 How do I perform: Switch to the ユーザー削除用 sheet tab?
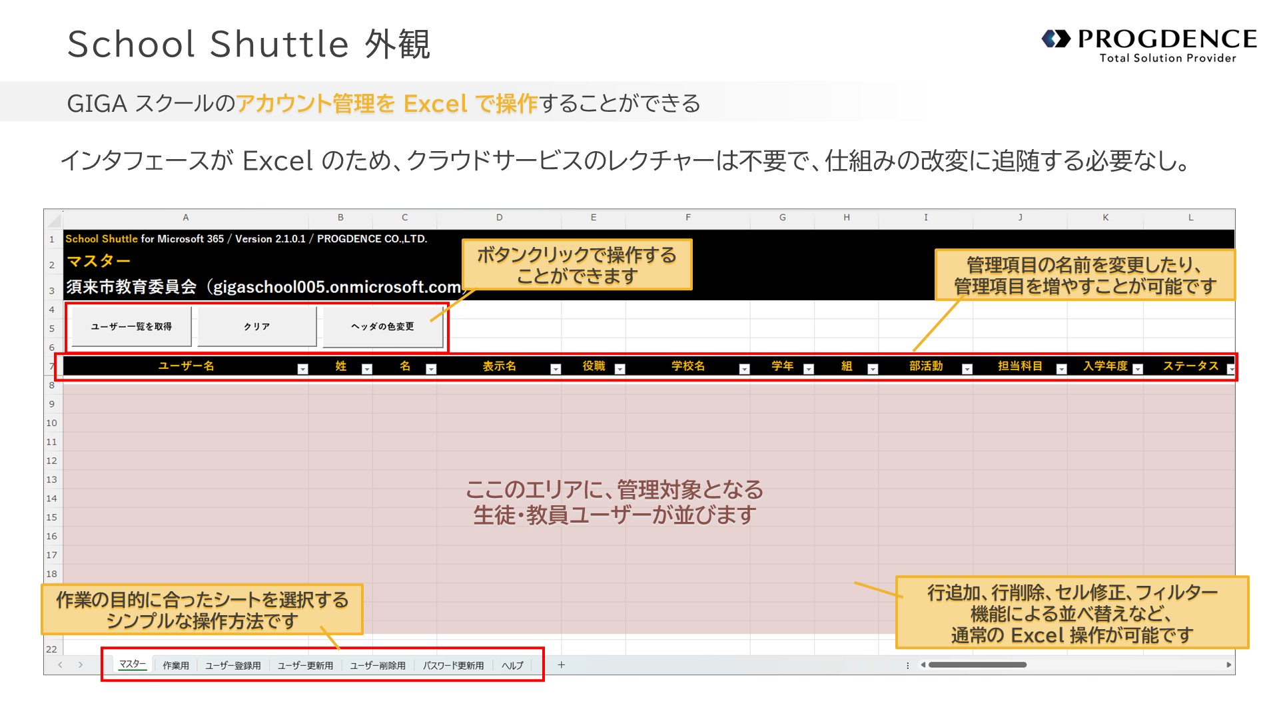coord(378,665)
